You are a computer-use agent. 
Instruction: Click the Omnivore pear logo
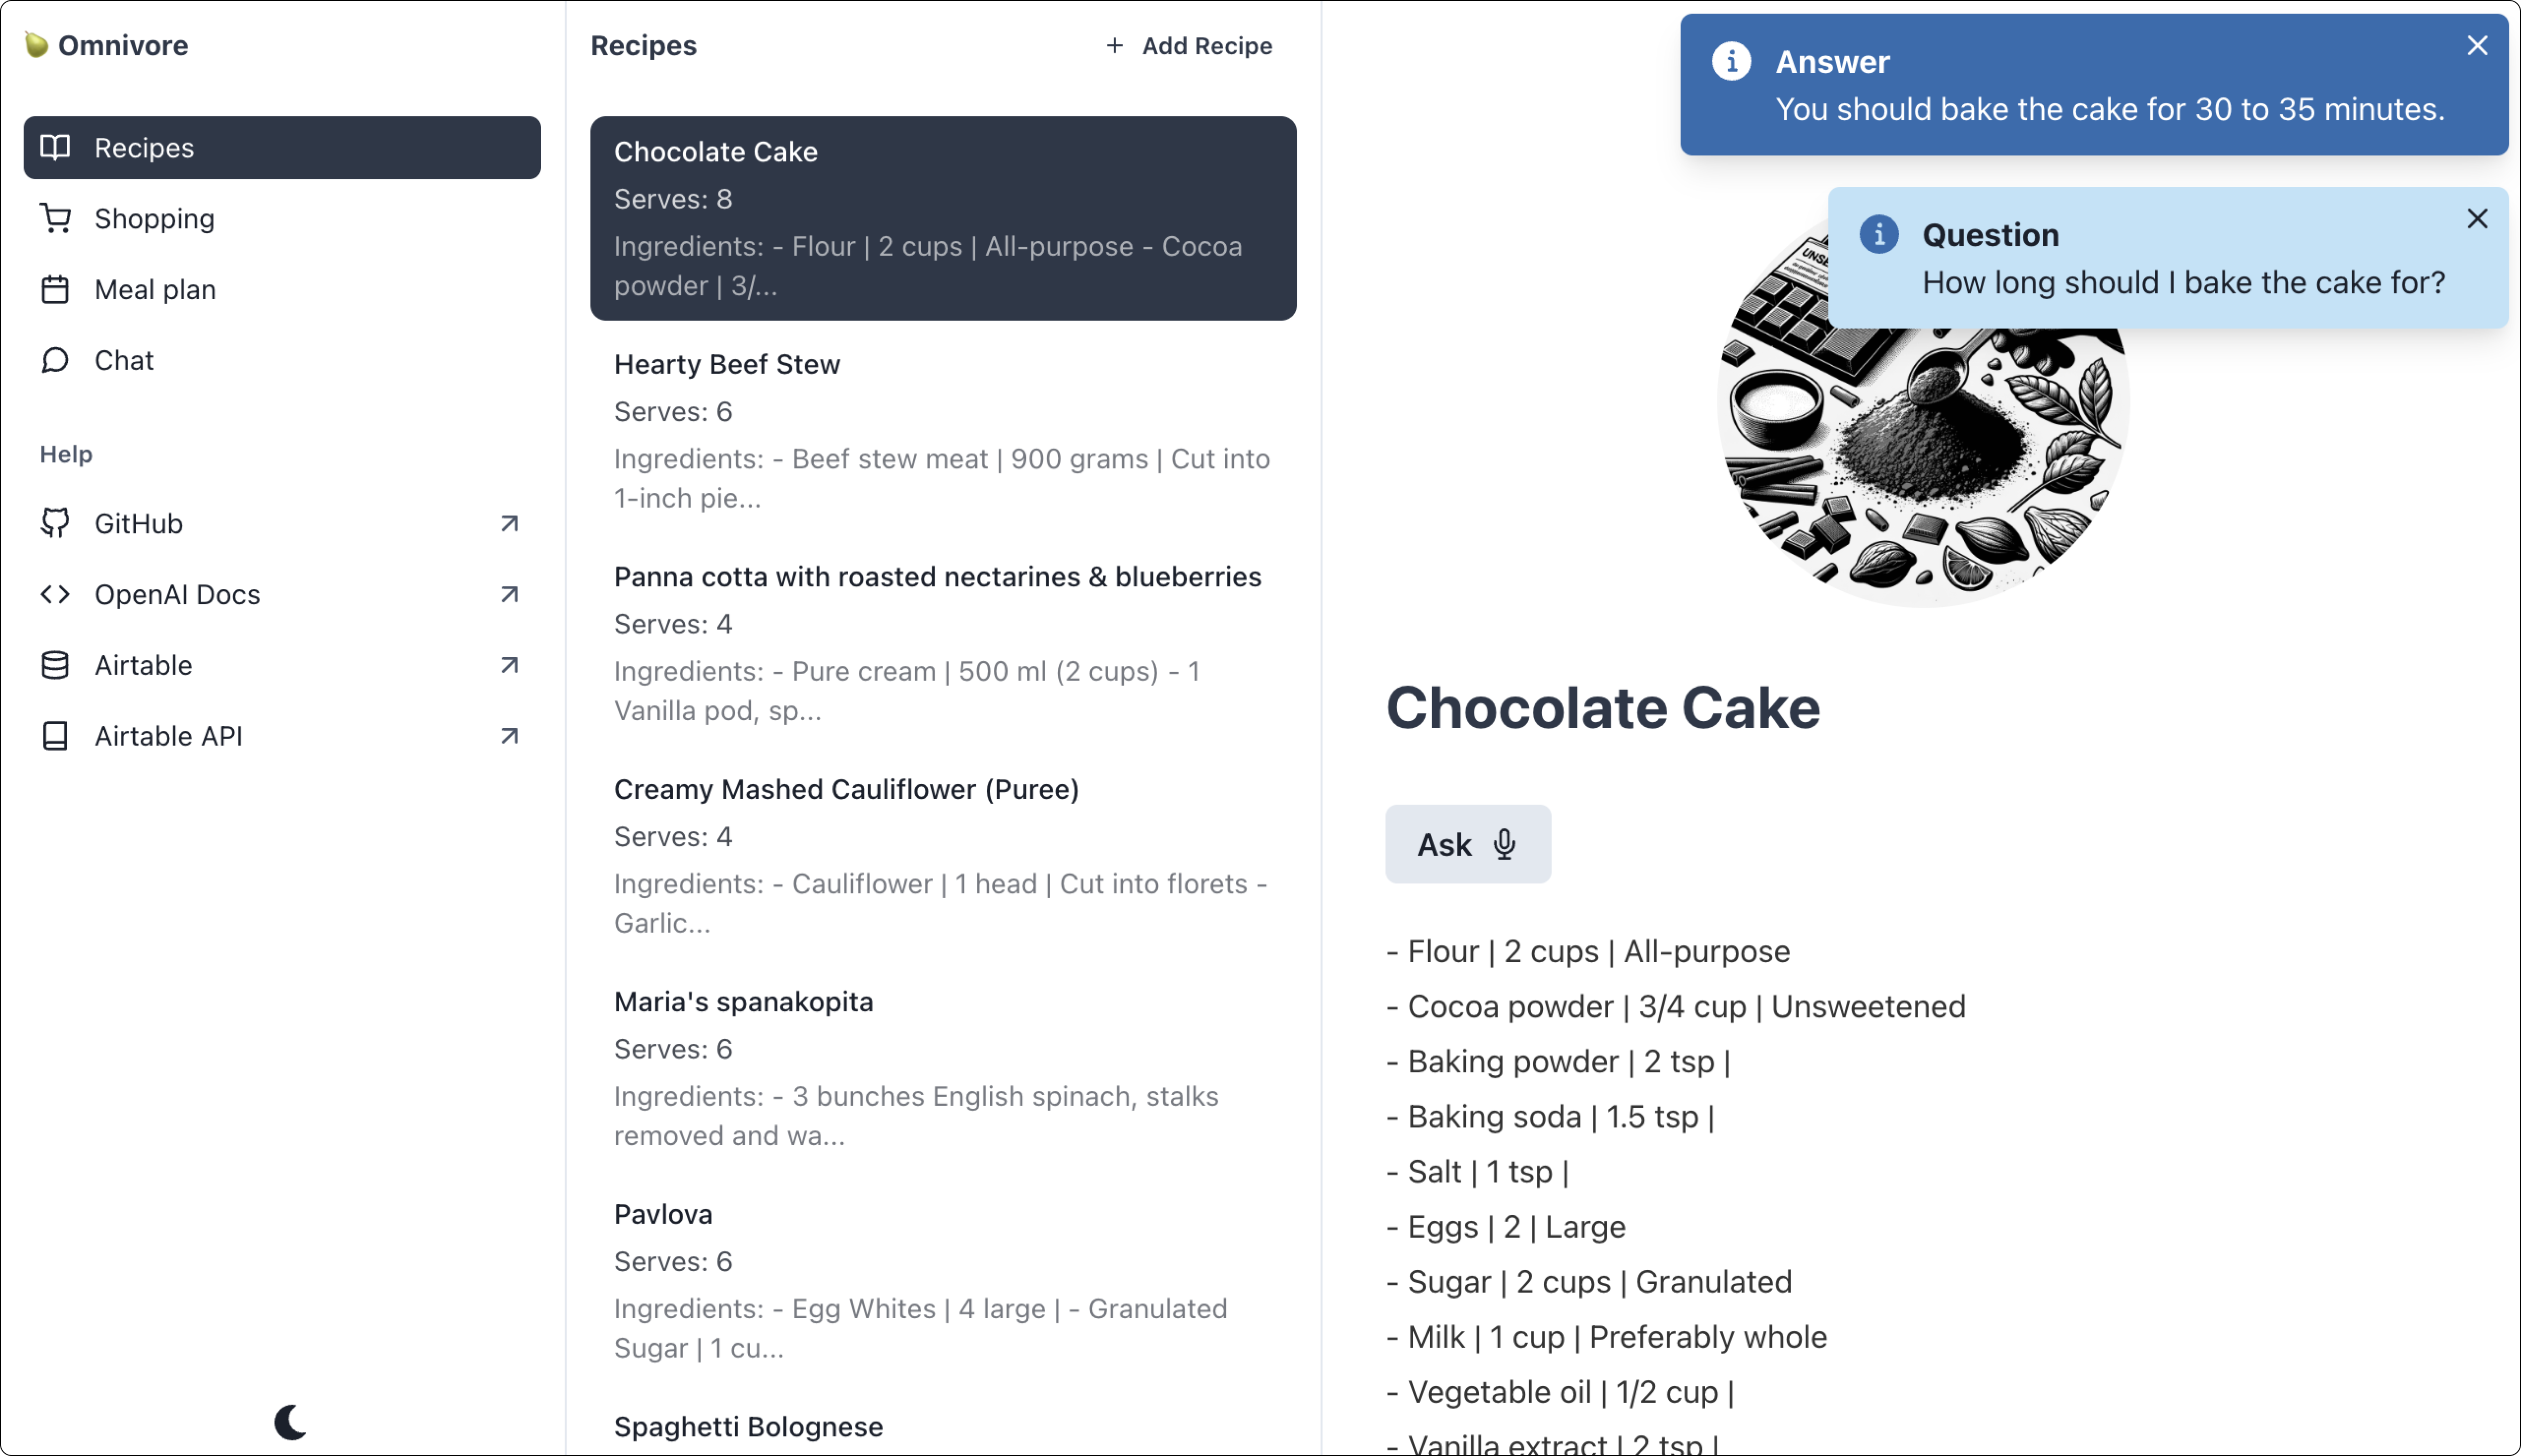click(37, 45)
